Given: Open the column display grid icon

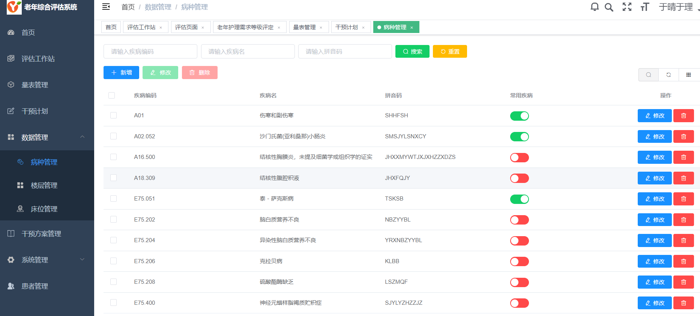Looking at the screenshot, I should point(688,75).
